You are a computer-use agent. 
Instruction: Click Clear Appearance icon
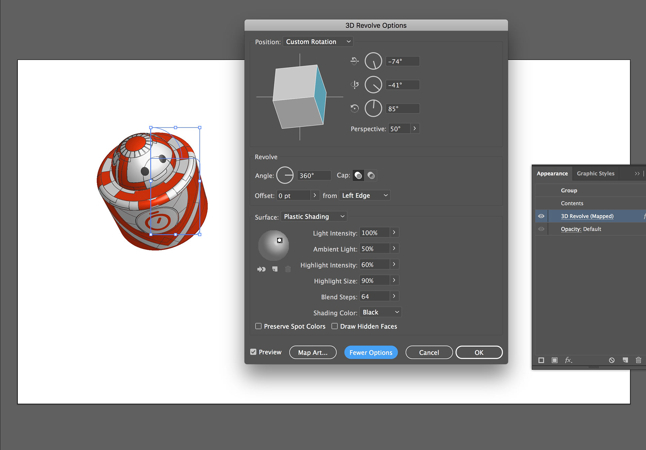612,360
